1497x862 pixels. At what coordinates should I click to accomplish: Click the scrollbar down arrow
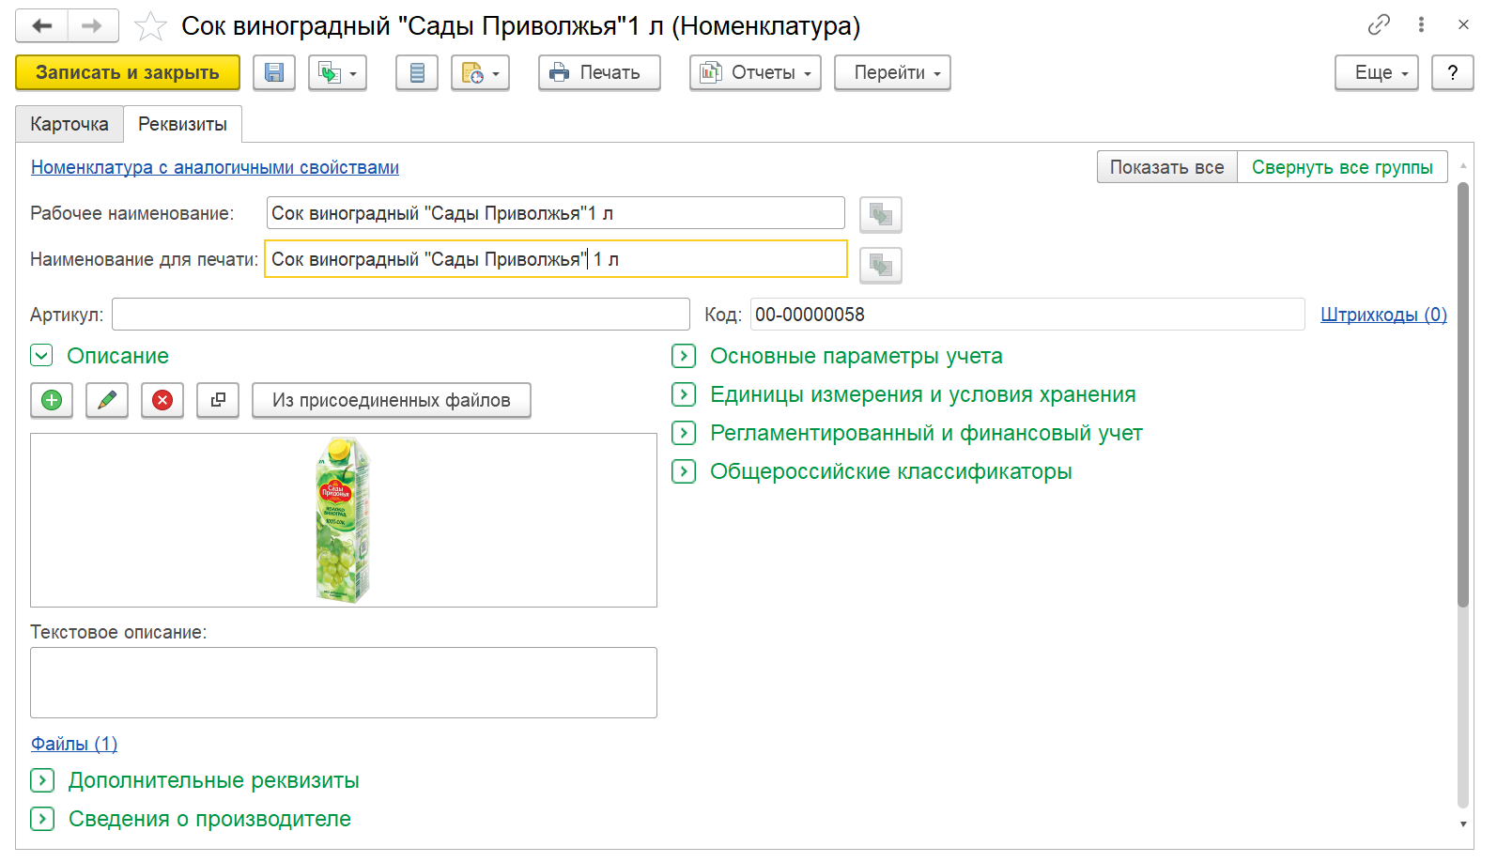(x=1463, y=824)
